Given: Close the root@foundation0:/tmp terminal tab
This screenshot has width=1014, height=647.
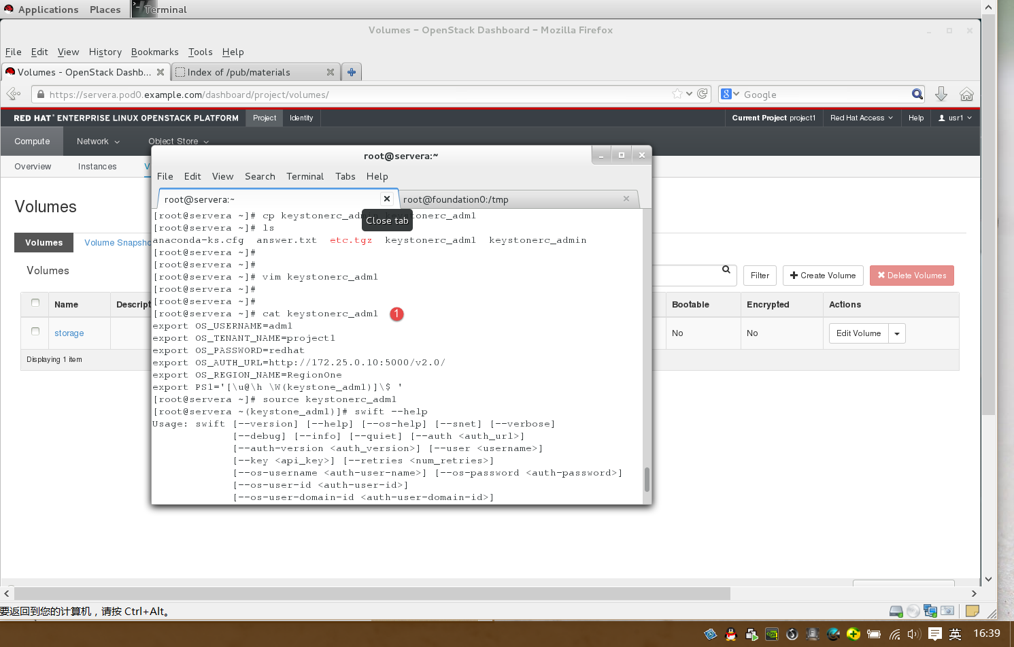Looking at the screenshot, I should (626, 199).
